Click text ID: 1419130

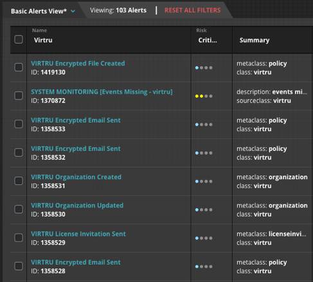48,73
